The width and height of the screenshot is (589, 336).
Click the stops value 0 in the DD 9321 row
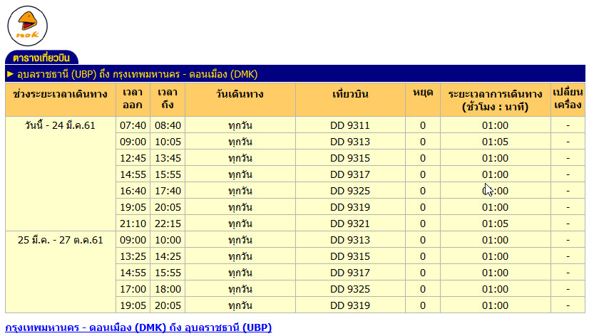(x=423, y=224)
